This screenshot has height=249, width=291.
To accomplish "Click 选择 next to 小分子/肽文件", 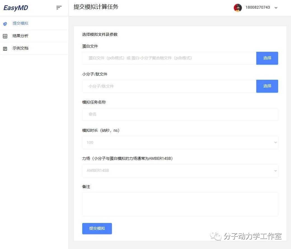I will tap(267, 86).
